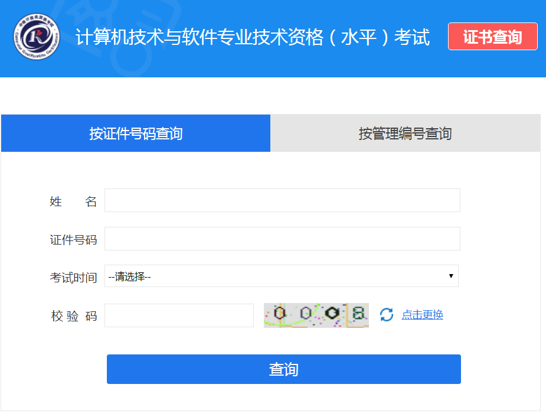
Task: Click the 点击更换 link
Action: 422,315
